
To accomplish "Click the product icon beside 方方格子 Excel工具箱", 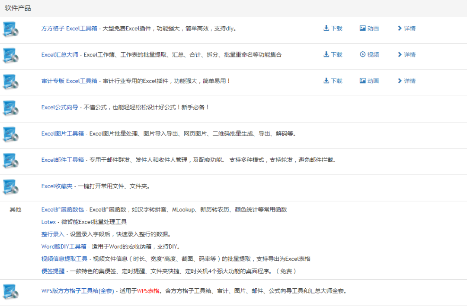I will 10,29.
